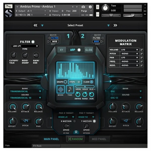This screenshot has width=151, height=151.
Task: Open the VOLUME modulation source dropdown
Action: pos(130,50)
